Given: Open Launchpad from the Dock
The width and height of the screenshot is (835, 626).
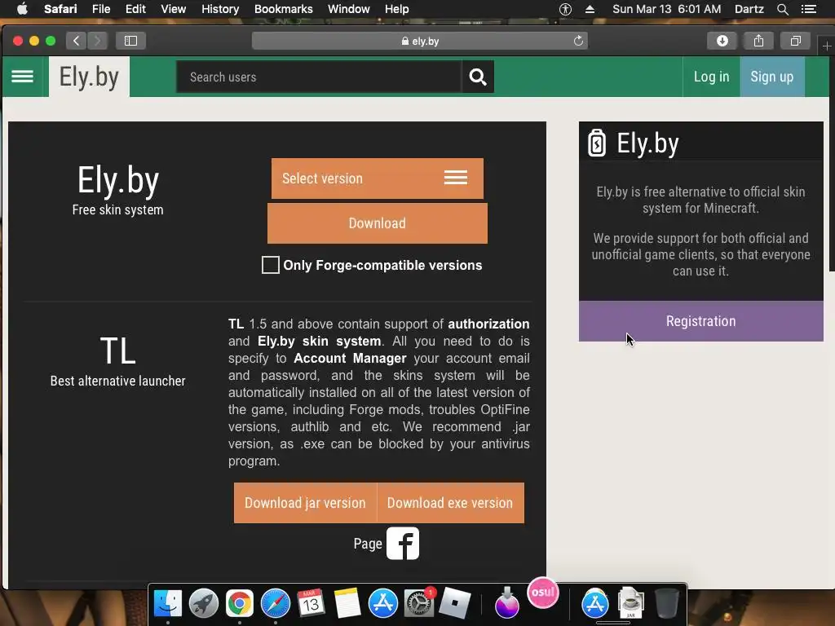Looking at the screenshot, I should [x=203, y=604].
